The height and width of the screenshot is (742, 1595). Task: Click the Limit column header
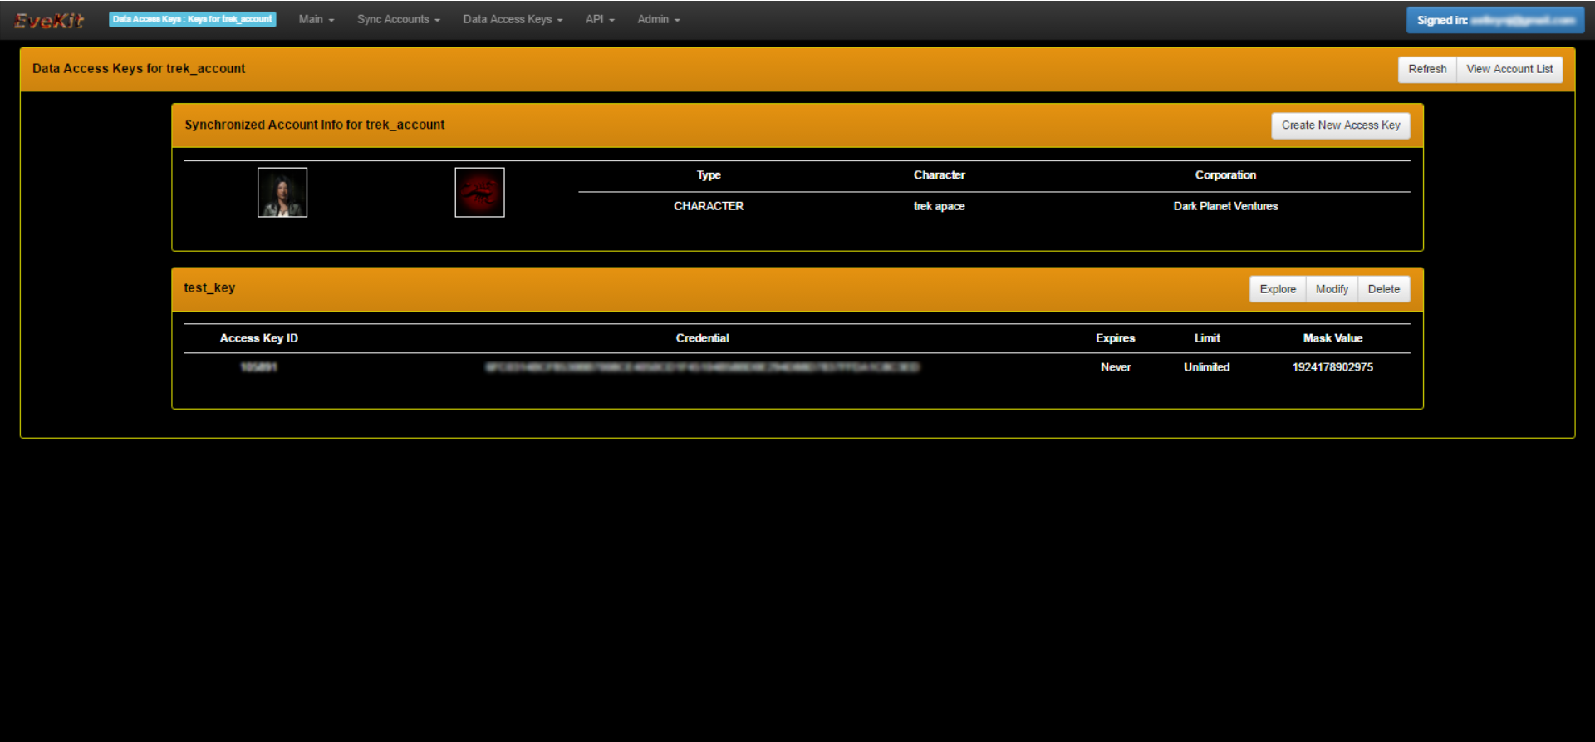pos(1207,338)
